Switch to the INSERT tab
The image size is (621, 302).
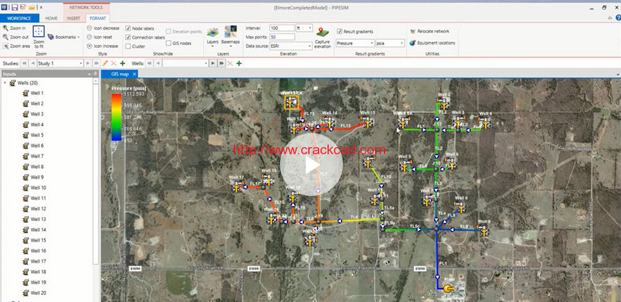73,18
